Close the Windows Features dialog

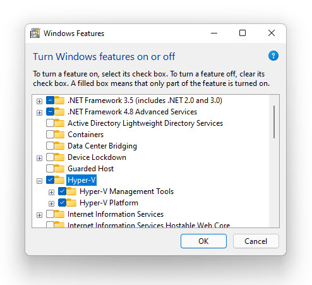(272, 33)
